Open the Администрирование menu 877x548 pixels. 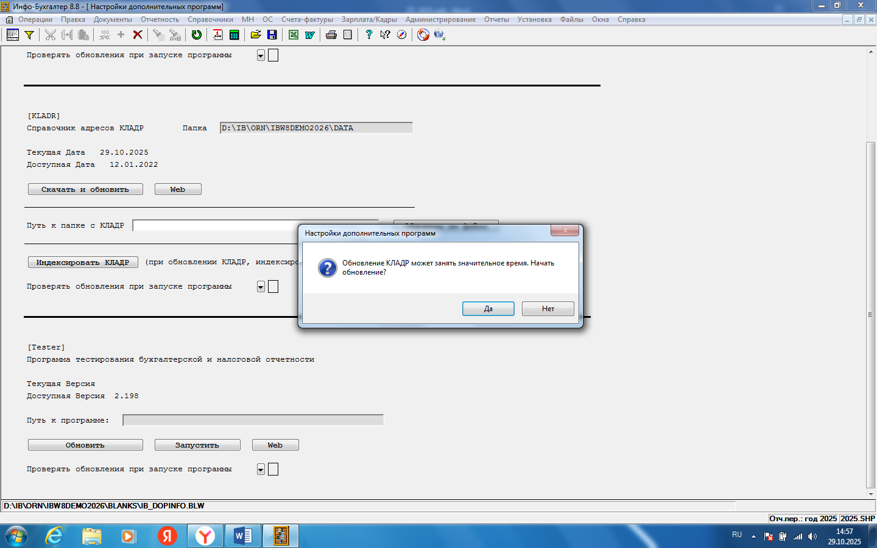pyautogui.click(x=440, y=19)
